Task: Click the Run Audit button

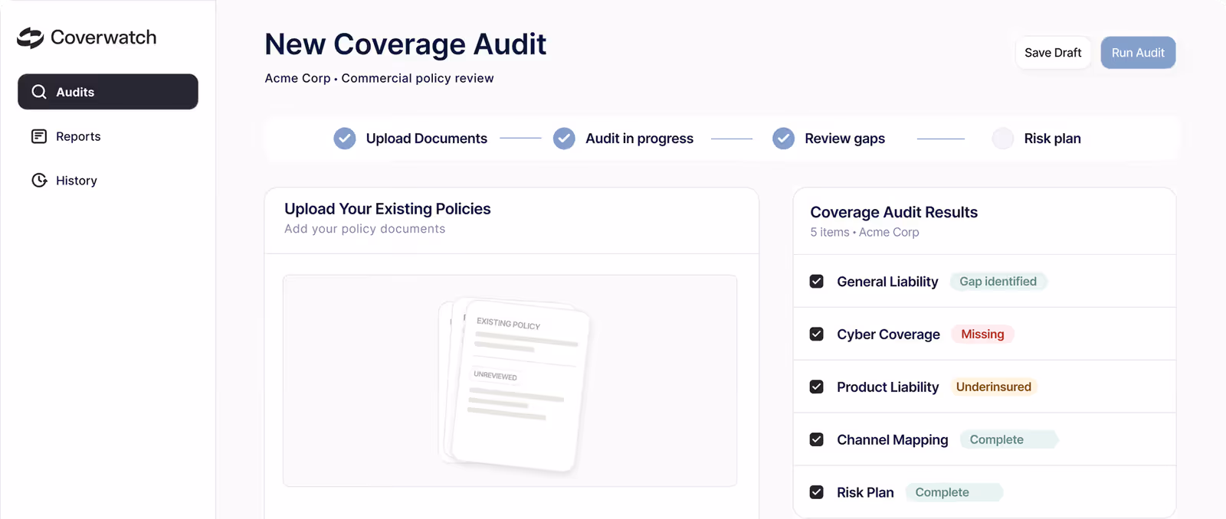Action: click(1138, 53)
